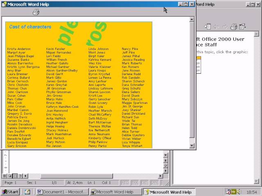Switch Word to Outline view

tap(20, 176)
